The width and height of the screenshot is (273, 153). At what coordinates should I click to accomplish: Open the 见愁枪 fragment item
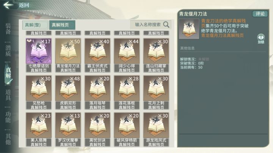[x=39, y=92]
